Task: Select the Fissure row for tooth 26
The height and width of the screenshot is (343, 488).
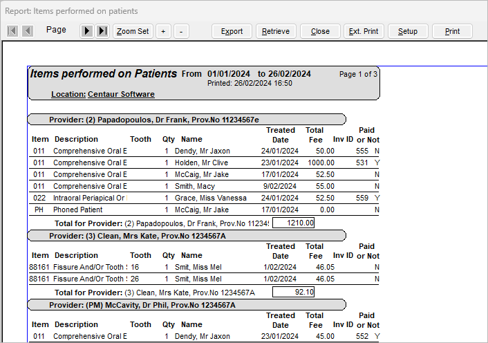Action: [204, 279]
